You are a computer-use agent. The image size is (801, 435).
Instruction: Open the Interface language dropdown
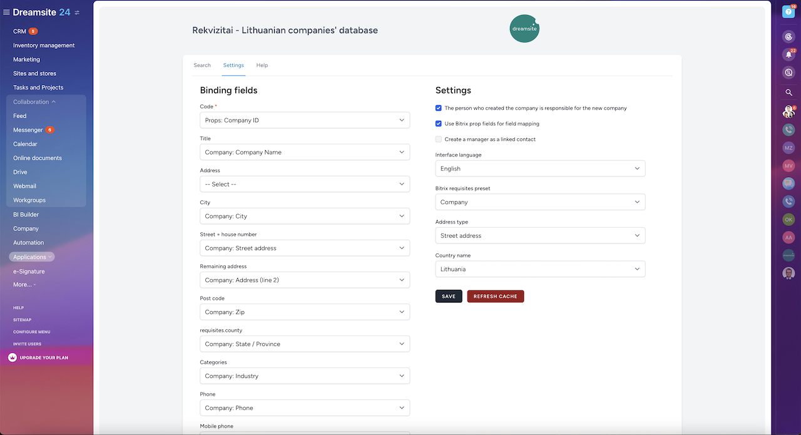click(539, 168)
